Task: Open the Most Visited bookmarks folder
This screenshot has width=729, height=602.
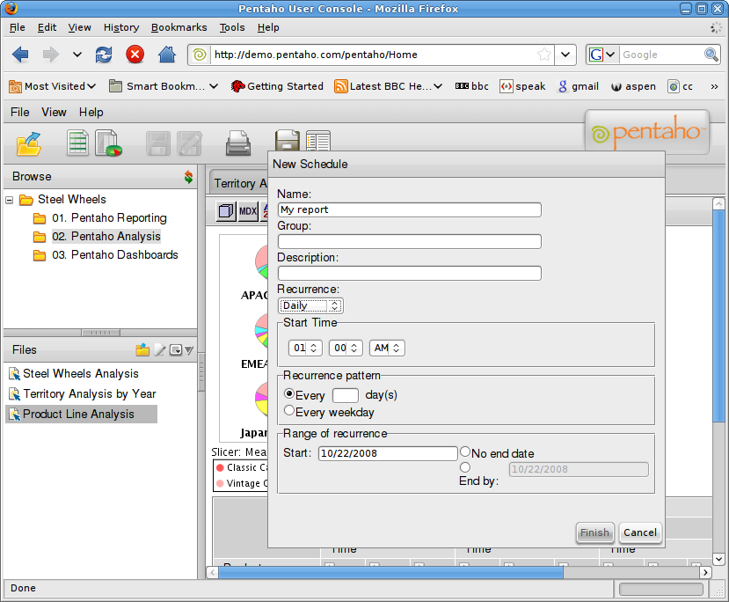Action: (x=52, y=86)
